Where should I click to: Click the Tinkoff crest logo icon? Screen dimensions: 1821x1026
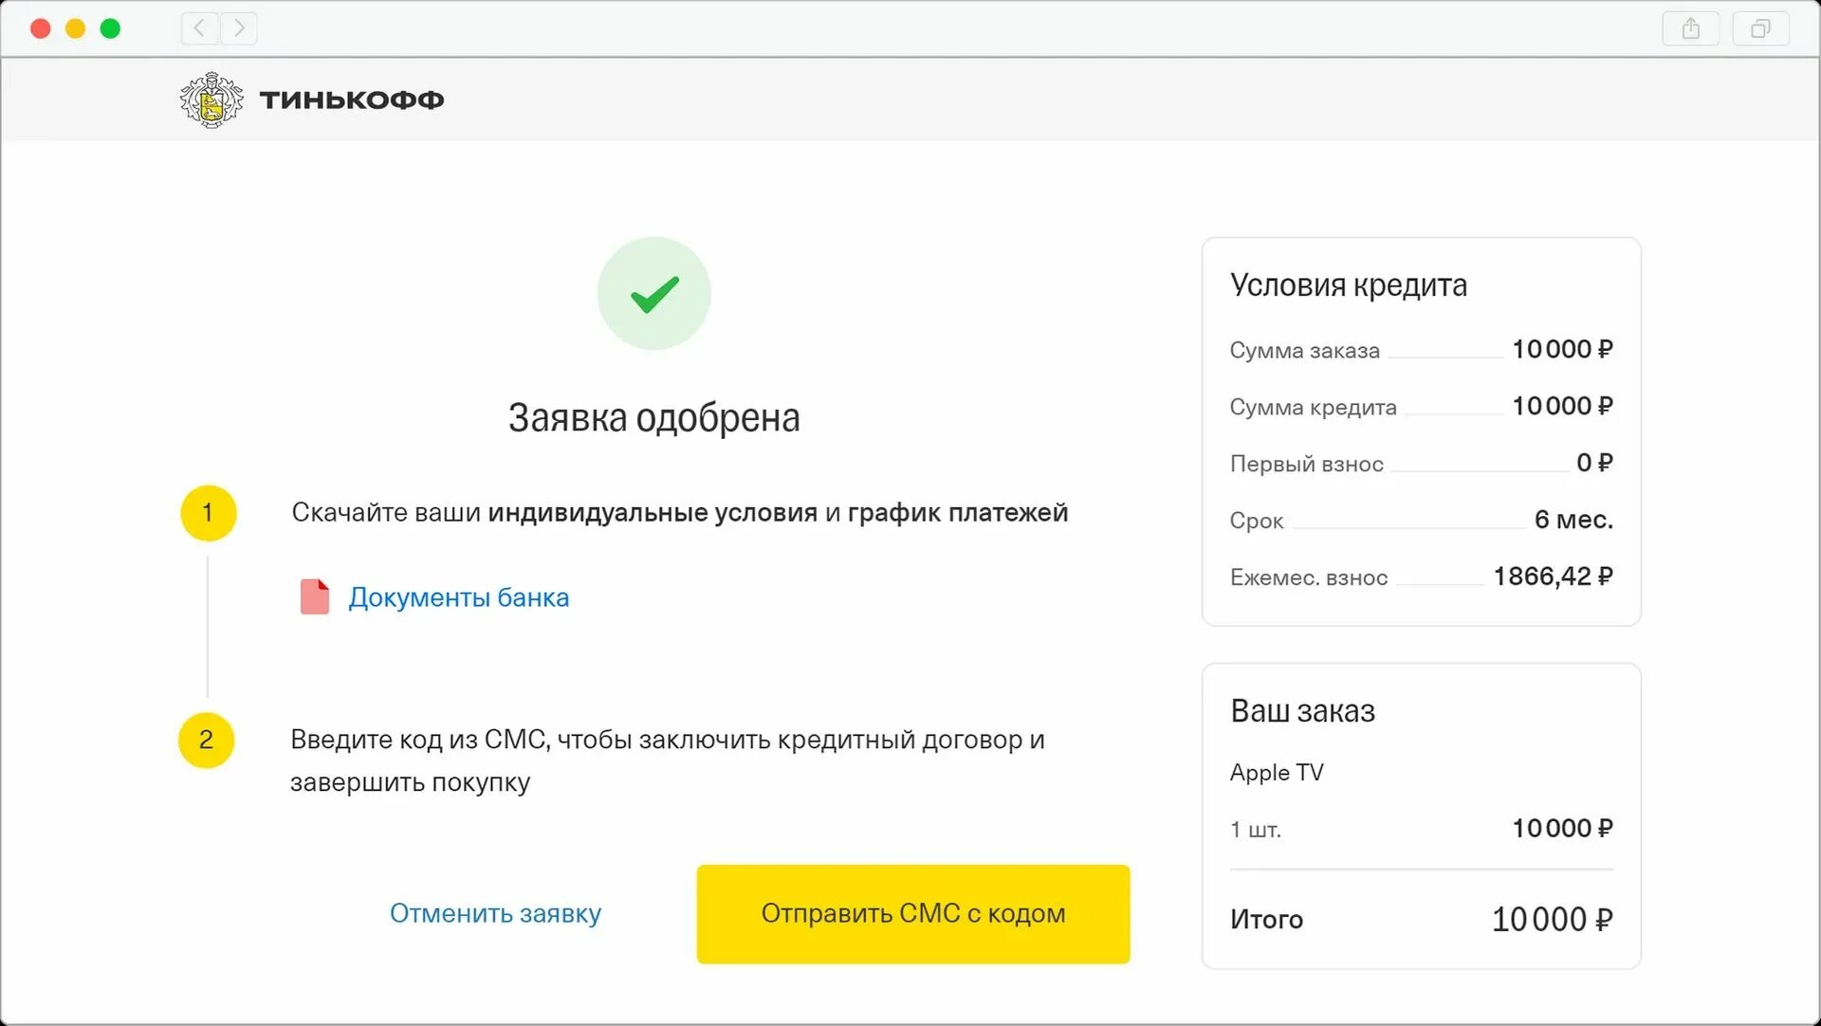(211, 100)
